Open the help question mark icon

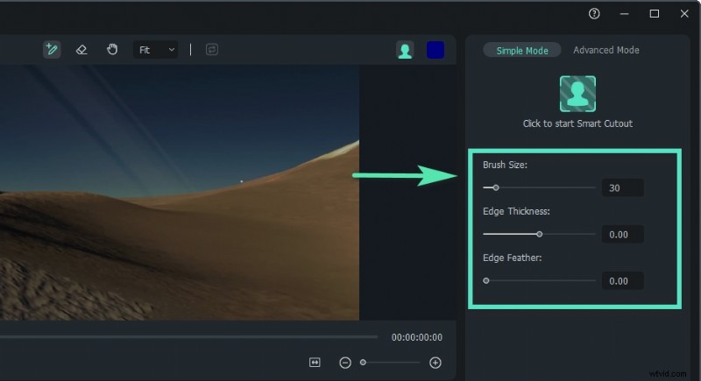594,14
